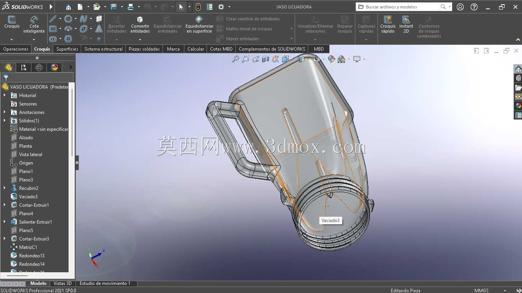Choose the straight Slot tool
The image size is (522, 293).
(53, 39)
